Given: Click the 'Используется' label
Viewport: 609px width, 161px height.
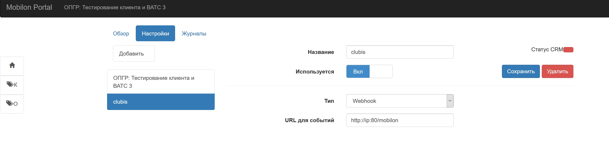Looking at the screenshot, I should (x=315, y=72).
